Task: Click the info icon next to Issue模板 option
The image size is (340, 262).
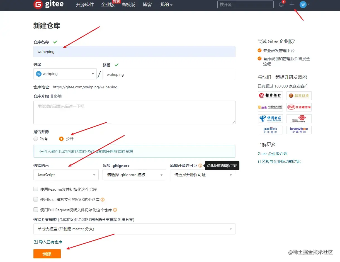Action: pyautogui.click(x=103, y=200)
